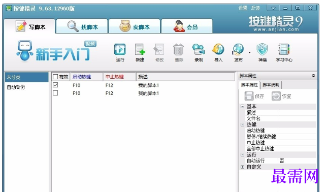Toggle the 有效 header checkbox
The height and width of the screenshot is (192, 328).
pos(55,77)
